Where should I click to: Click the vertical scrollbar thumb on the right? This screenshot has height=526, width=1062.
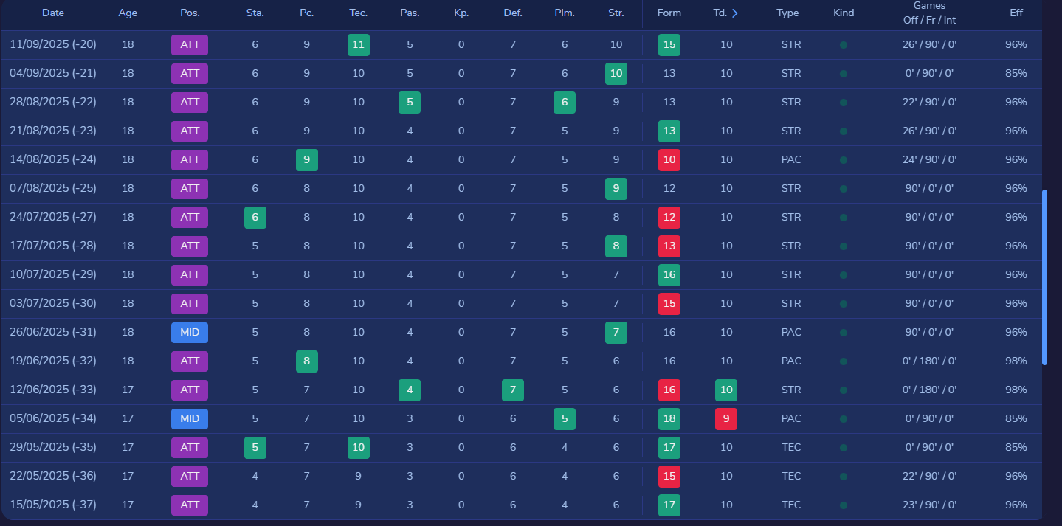click(1044, 277)
